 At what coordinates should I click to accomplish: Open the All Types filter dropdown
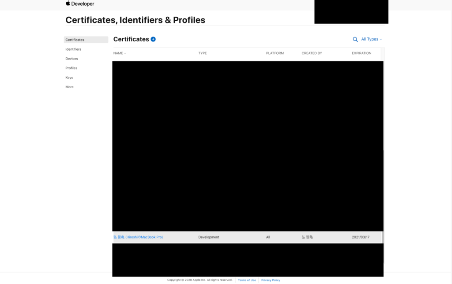point(371,39)
